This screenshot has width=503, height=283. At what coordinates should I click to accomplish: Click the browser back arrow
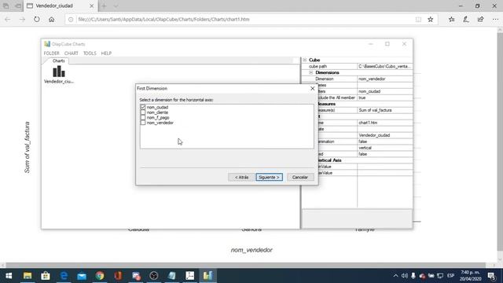tap(8, 19)
